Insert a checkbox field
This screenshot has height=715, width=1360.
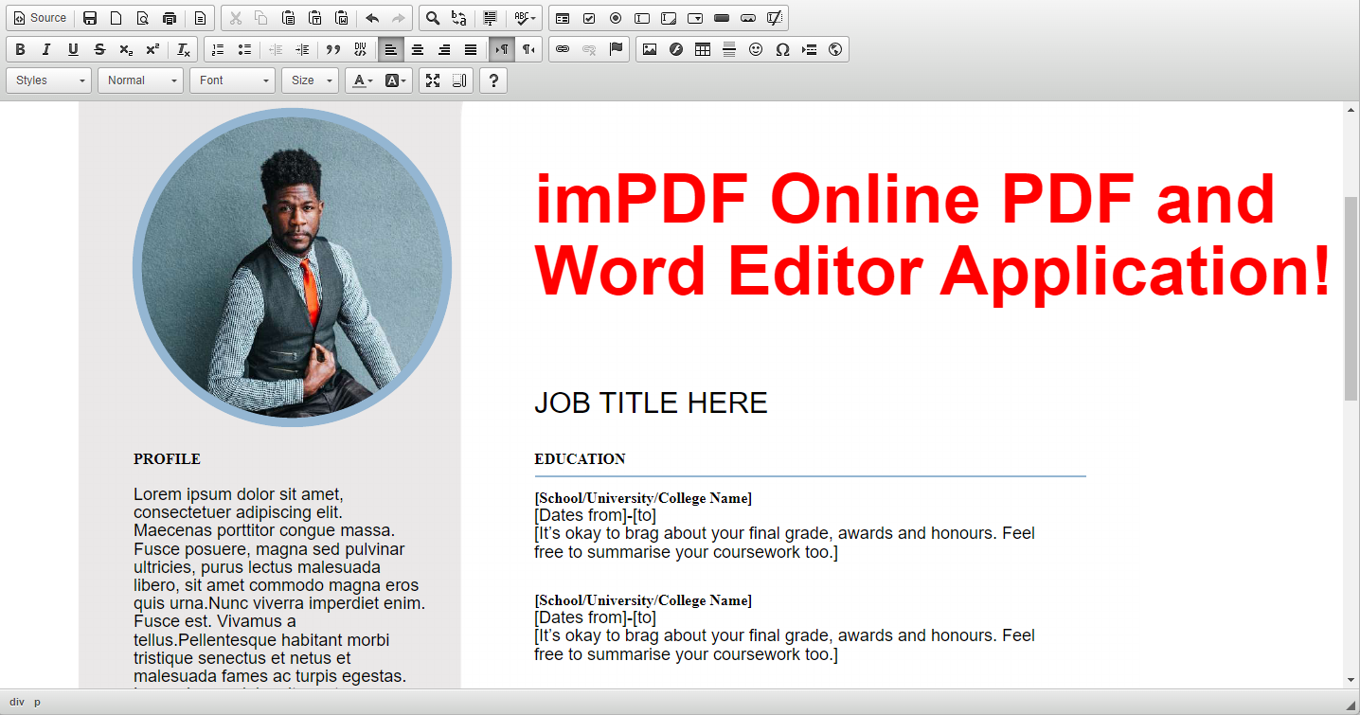tap(589, 18)
